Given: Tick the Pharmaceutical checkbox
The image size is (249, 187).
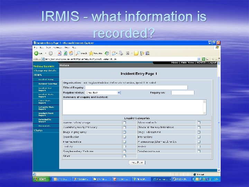Looking at the screenshot, I should click(x=124, y=142).
